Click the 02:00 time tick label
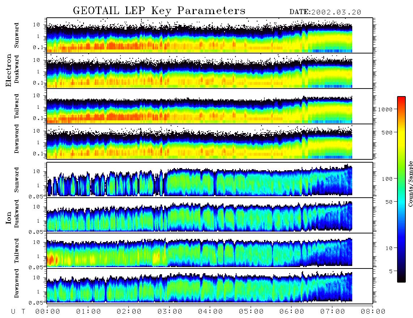The height and width of the screenshot is (318, 413). pos(129,311)
